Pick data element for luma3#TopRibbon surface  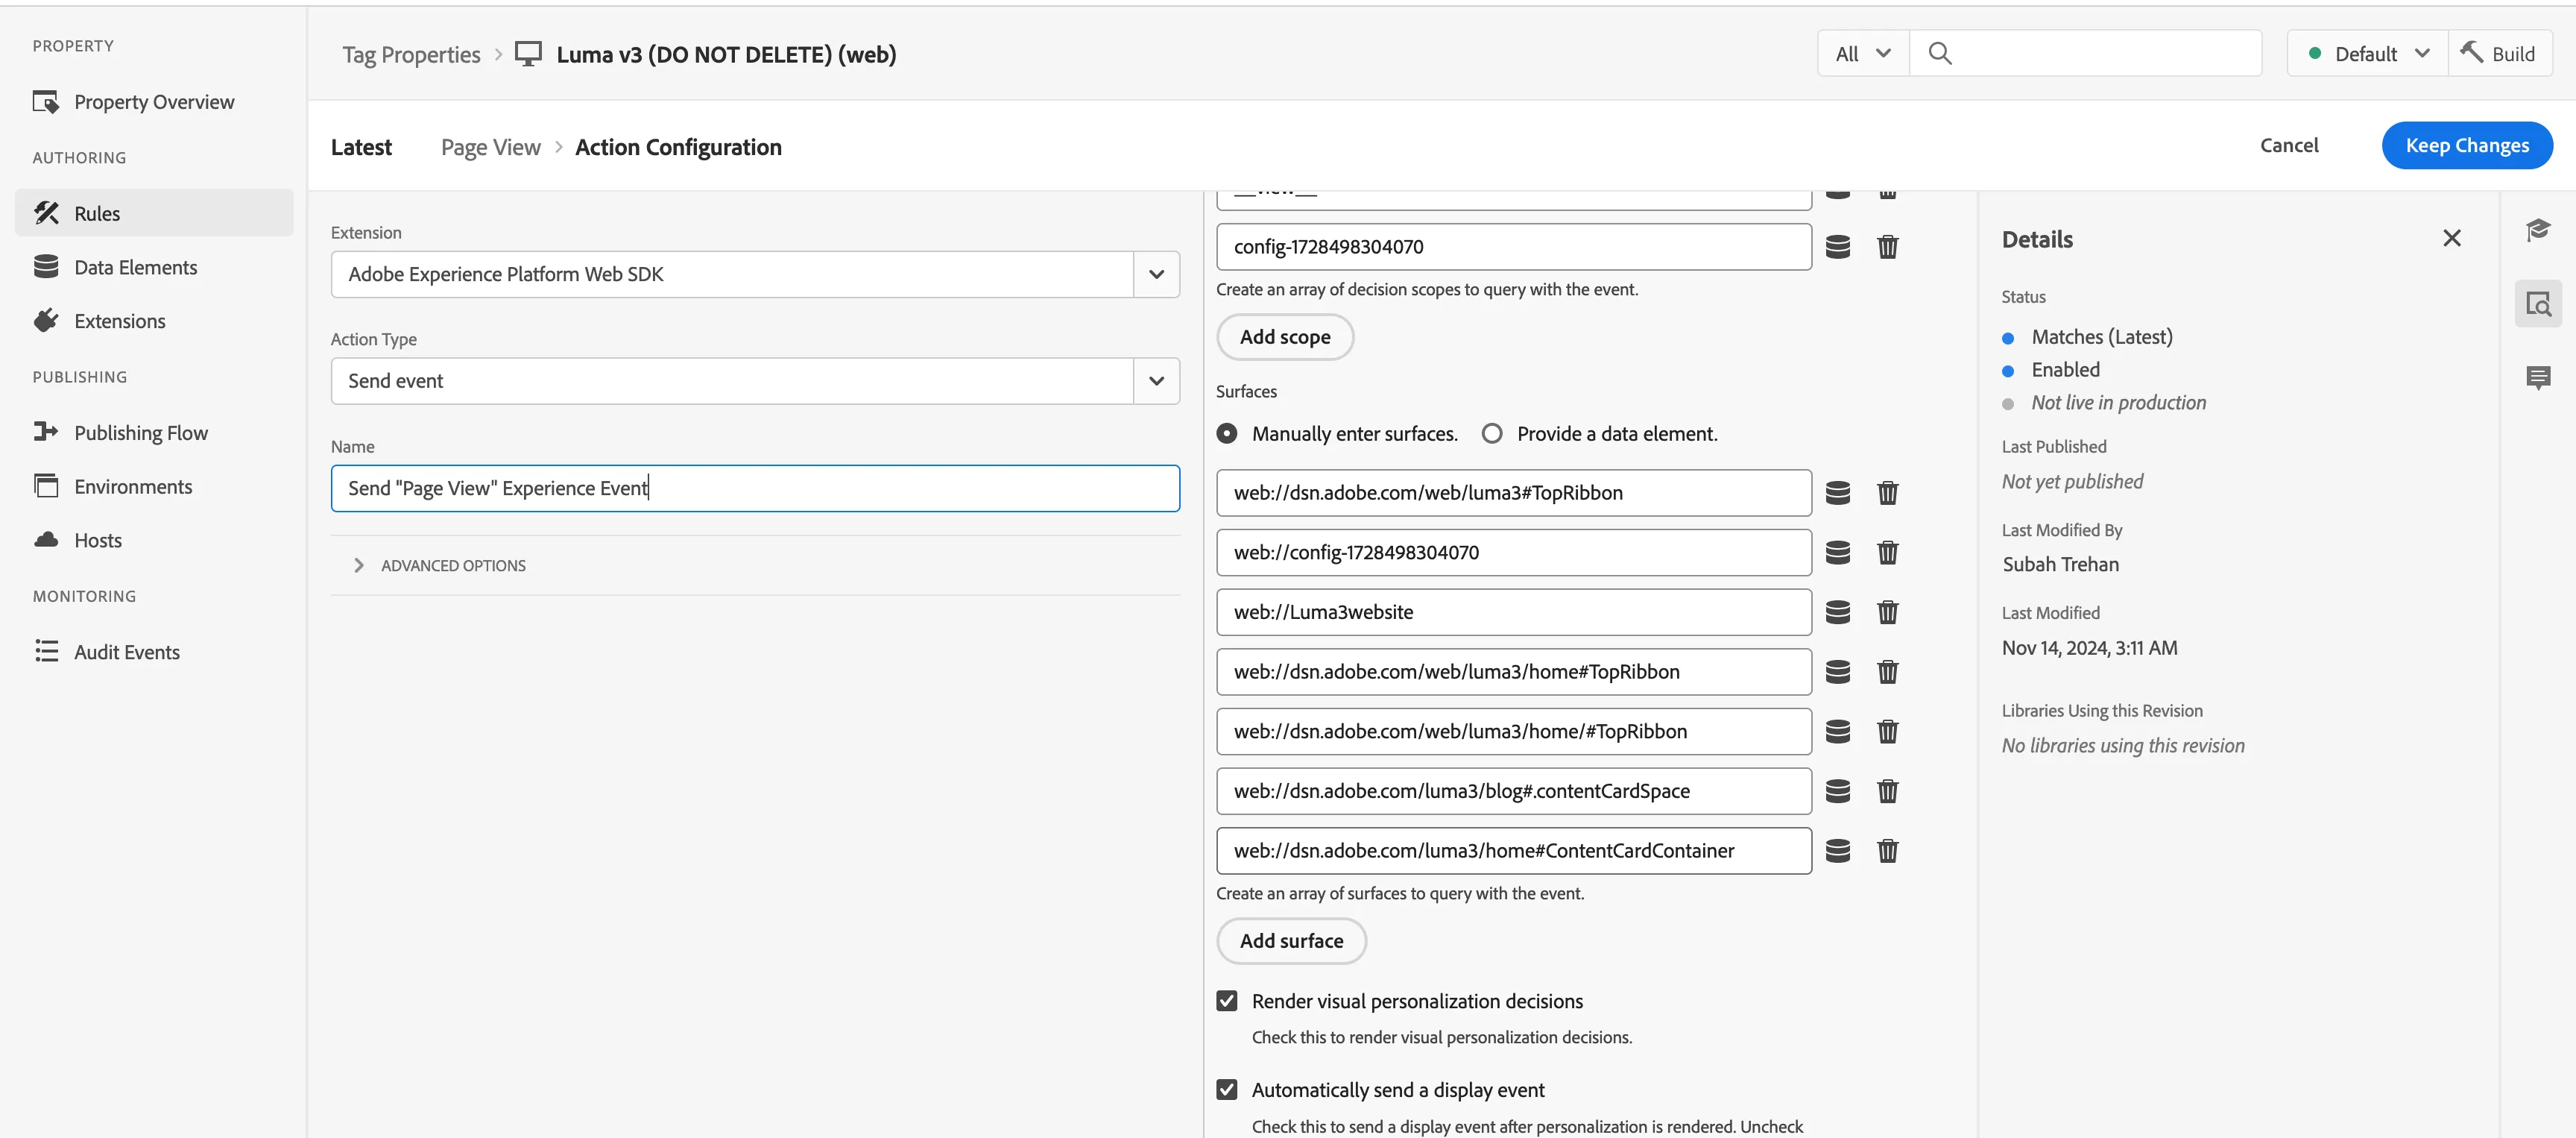click(x=1838, y=494)
